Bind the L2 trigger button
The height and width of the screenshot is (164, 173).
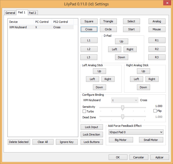pyautogui.click(x=89, y=49)
